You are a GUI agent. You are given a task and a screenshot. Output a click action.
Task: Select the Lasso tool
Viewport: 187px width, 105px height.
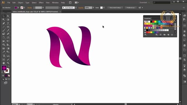pyautogui.click(x=8, y=20)
